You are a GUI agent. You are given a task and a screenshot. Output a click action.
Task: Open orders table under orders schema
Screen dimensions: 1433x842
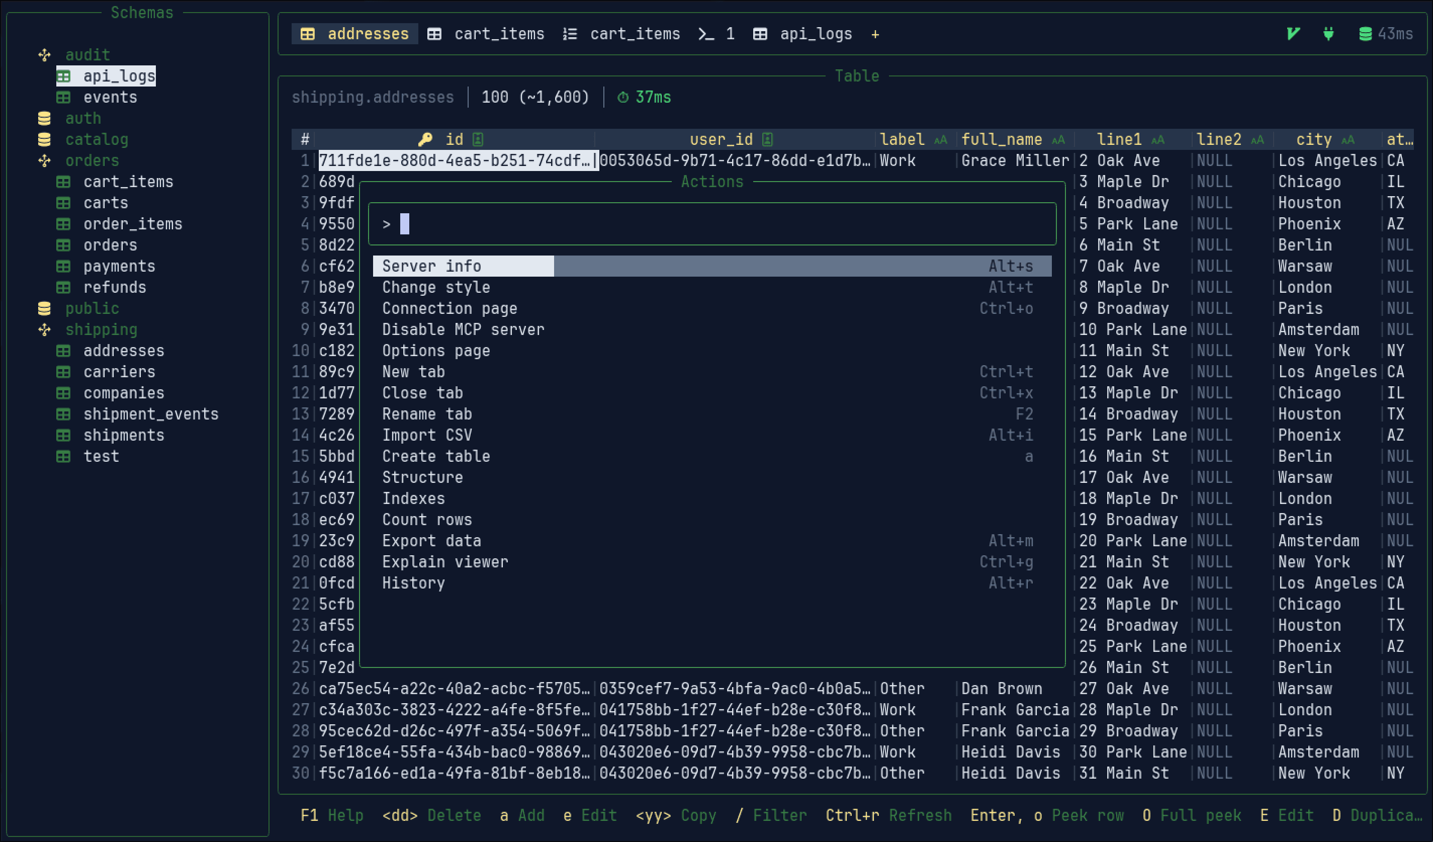click(110, 245)
